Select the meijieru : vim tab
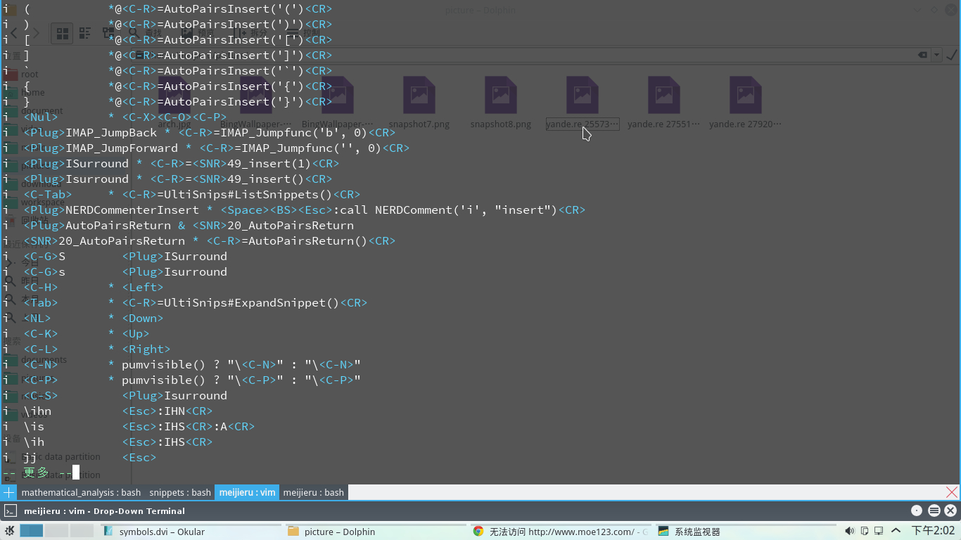 (247, 492)
